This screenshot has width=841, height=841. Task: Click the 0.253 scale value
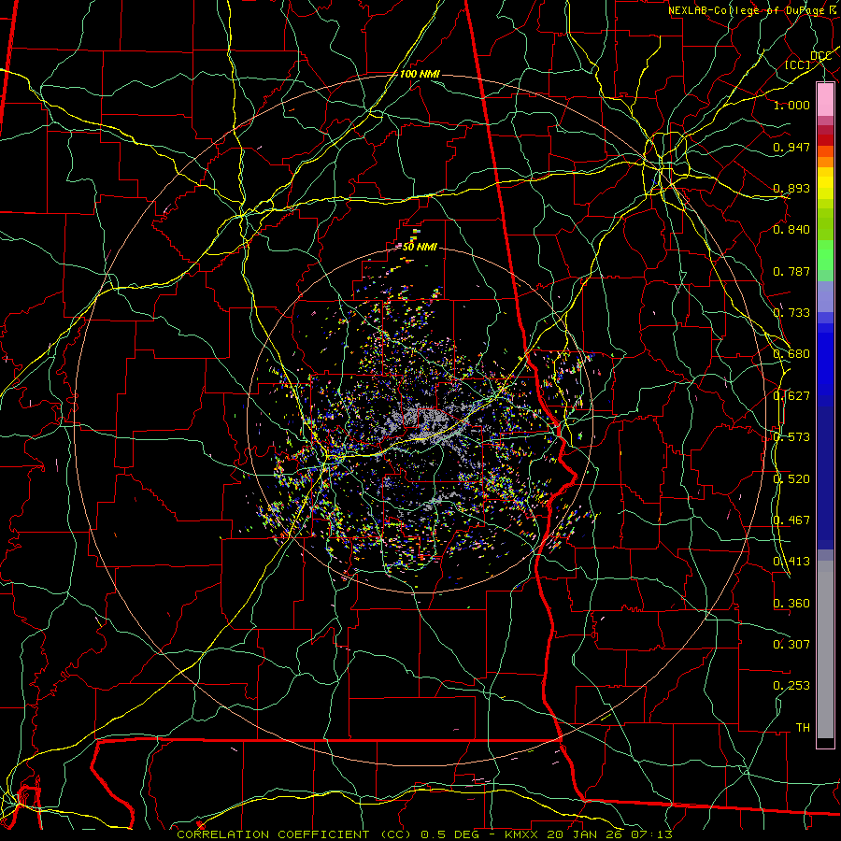[x=791, y=686]
